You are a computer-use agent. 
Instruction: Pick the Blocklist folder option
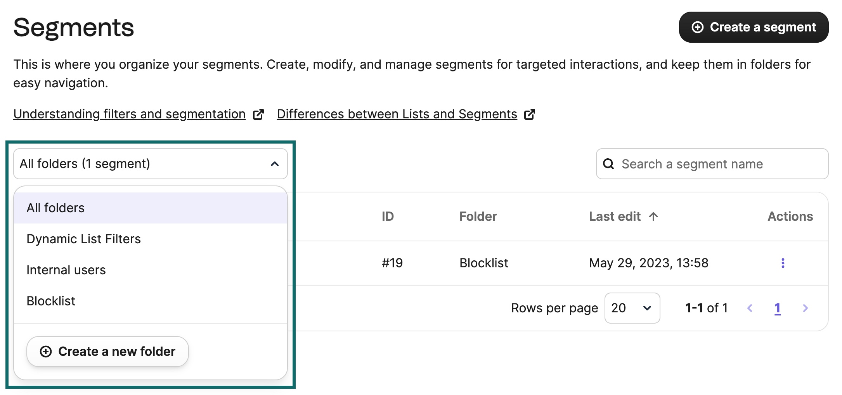51,301
